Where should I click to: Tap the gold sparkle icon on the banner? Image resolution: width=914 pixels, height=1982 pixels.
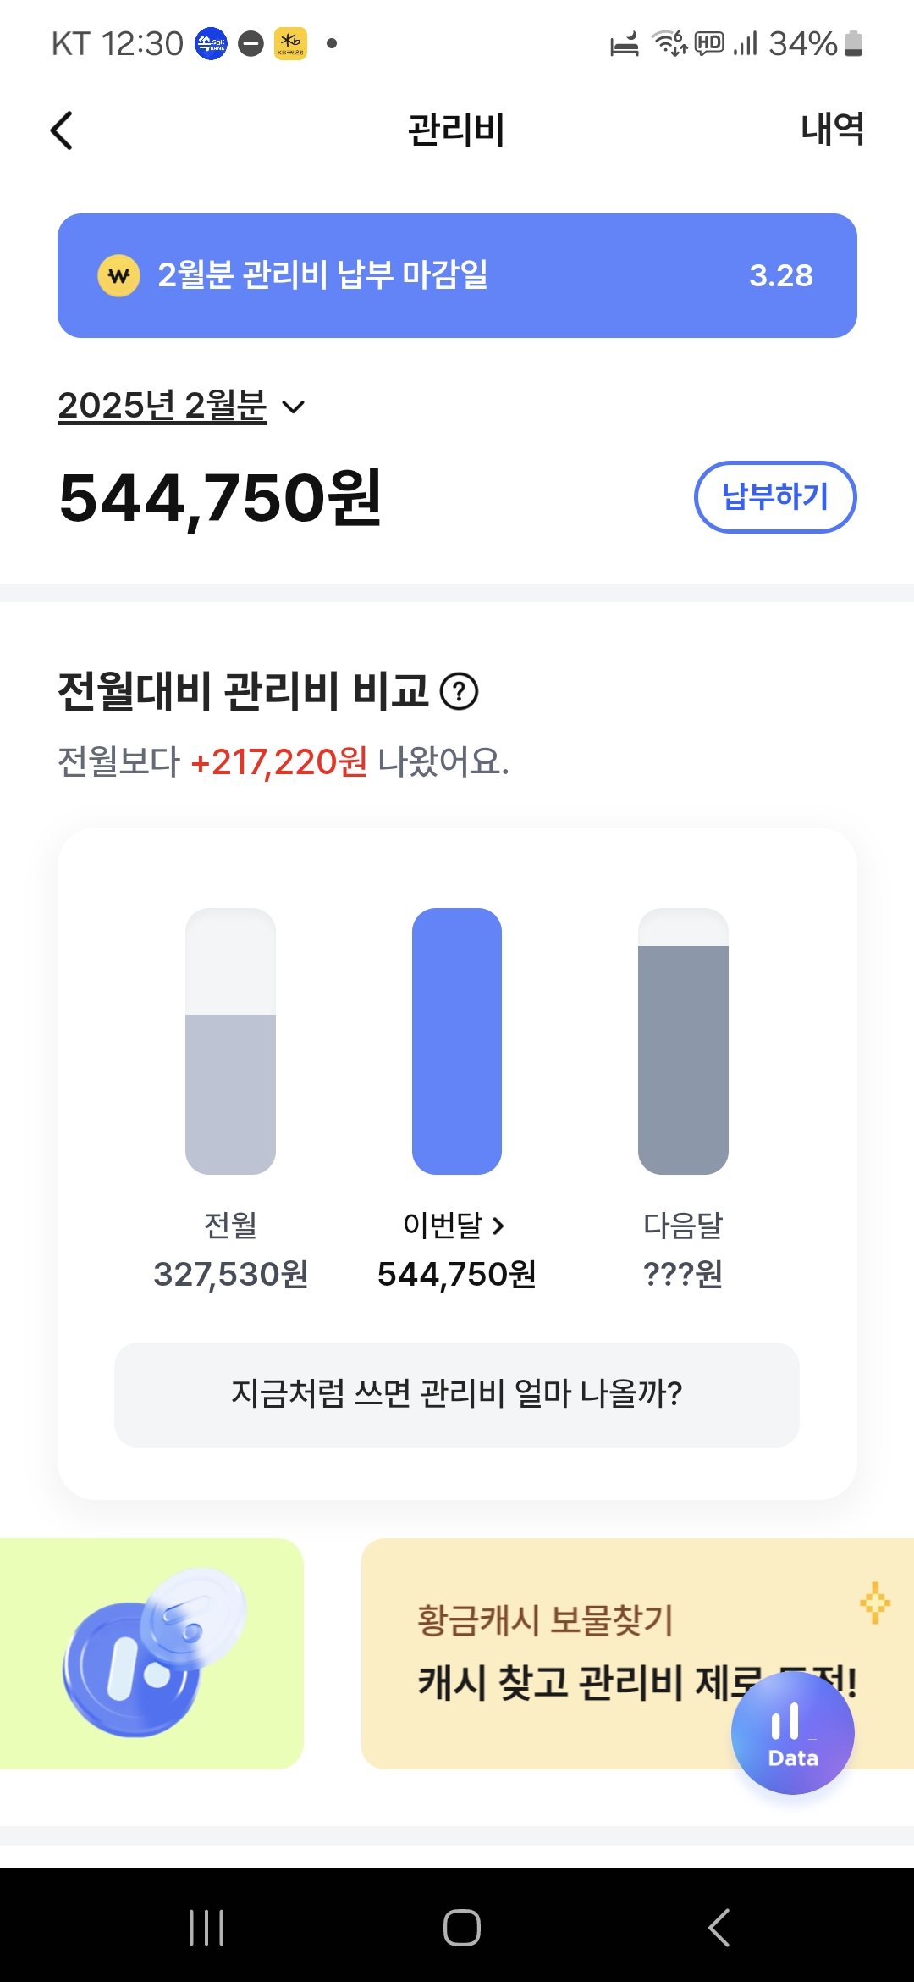875,1603
